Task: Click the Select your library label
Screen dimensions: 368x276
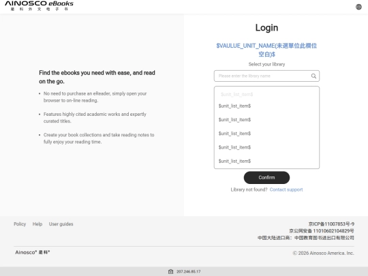Action: click(x=266, y=64)
